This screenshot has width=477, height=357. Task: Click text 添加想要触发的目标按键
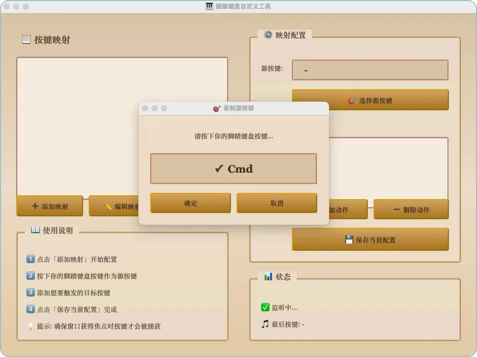[x=74, y=293]
